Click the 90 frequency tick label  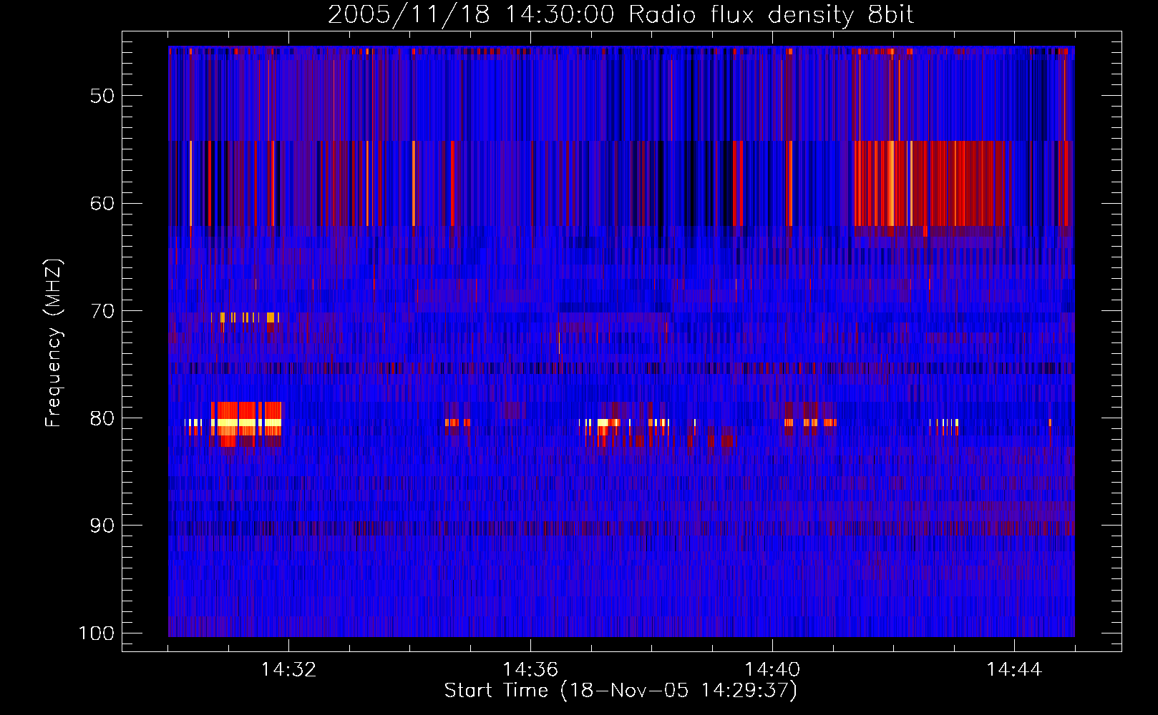pyautogui.click(x=102, y=526)
